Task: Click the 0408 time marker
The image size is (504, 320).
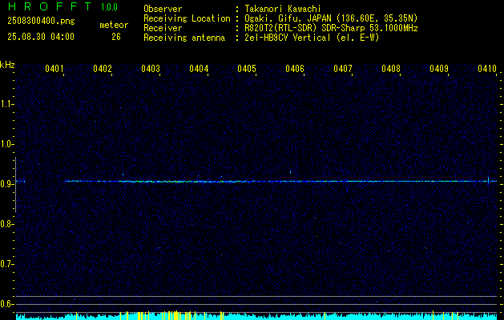Action: (391, 69)
